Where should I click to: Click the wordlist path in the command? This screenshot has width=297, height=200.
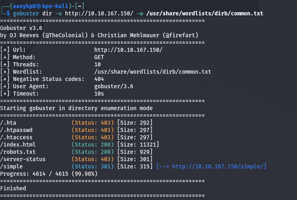tap(204, 14)
